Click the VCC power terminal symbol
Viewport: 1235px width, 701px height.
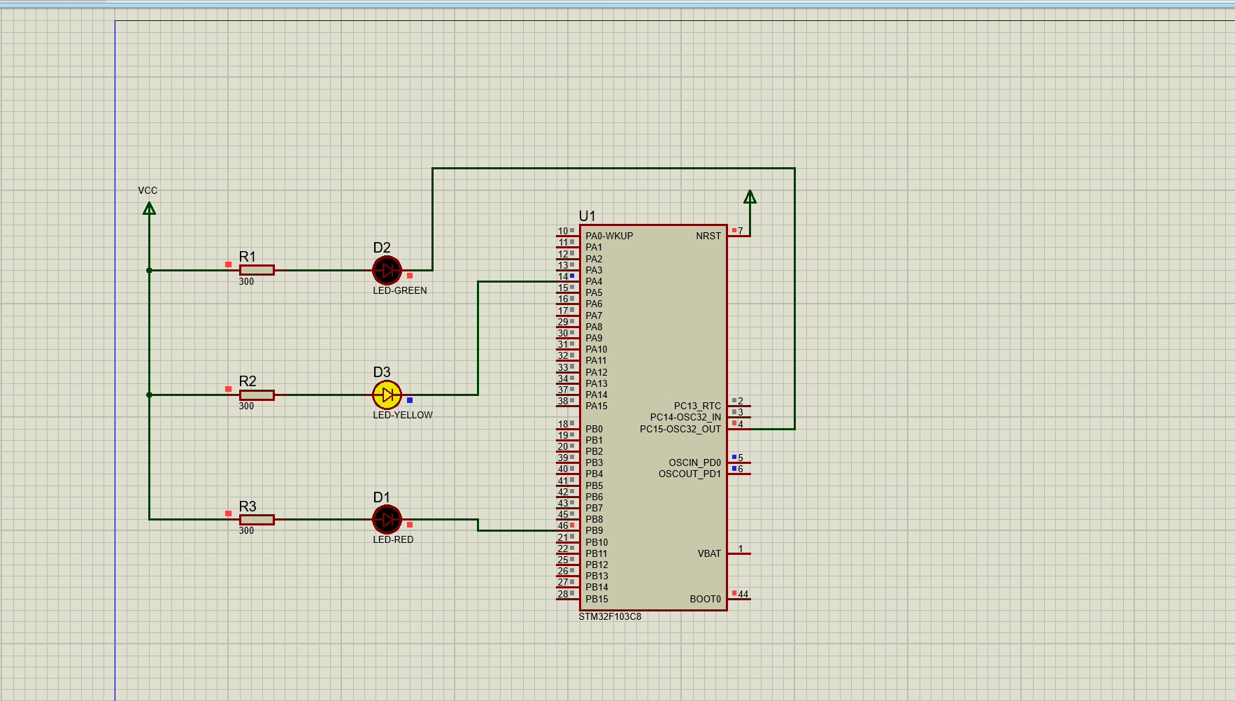148,208
